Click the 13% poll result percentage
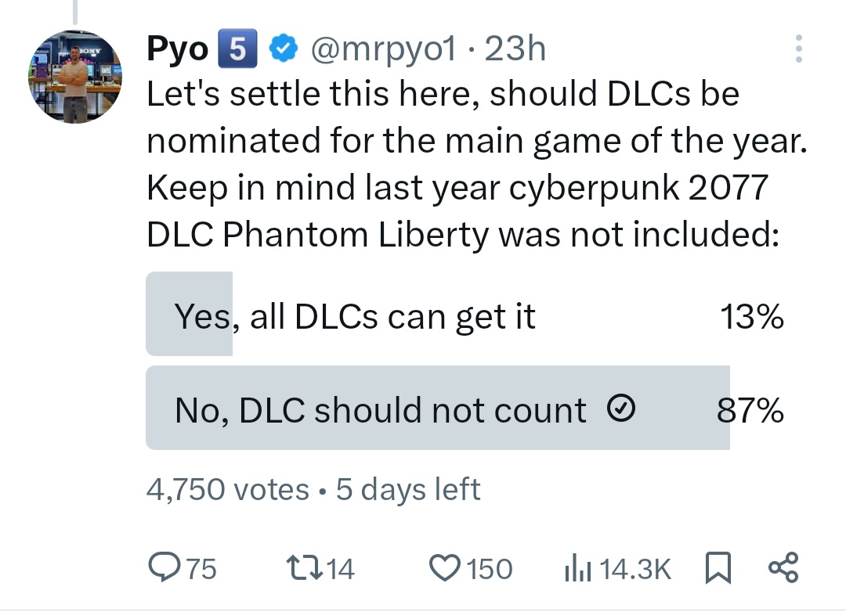Screen dimensions: 846x612 751,316
